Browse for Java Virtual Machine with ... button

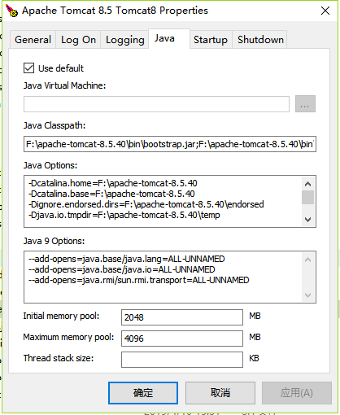305,104
